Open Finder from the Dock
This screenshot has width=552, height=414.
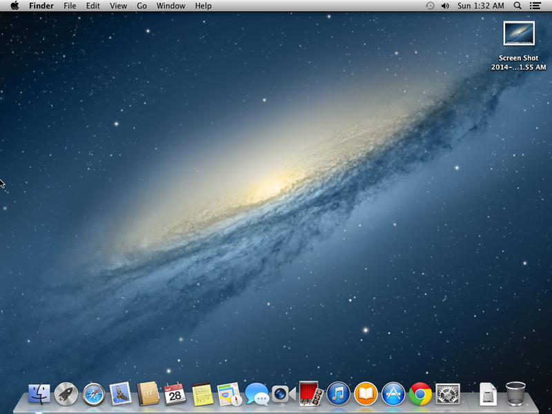point(39,393)
